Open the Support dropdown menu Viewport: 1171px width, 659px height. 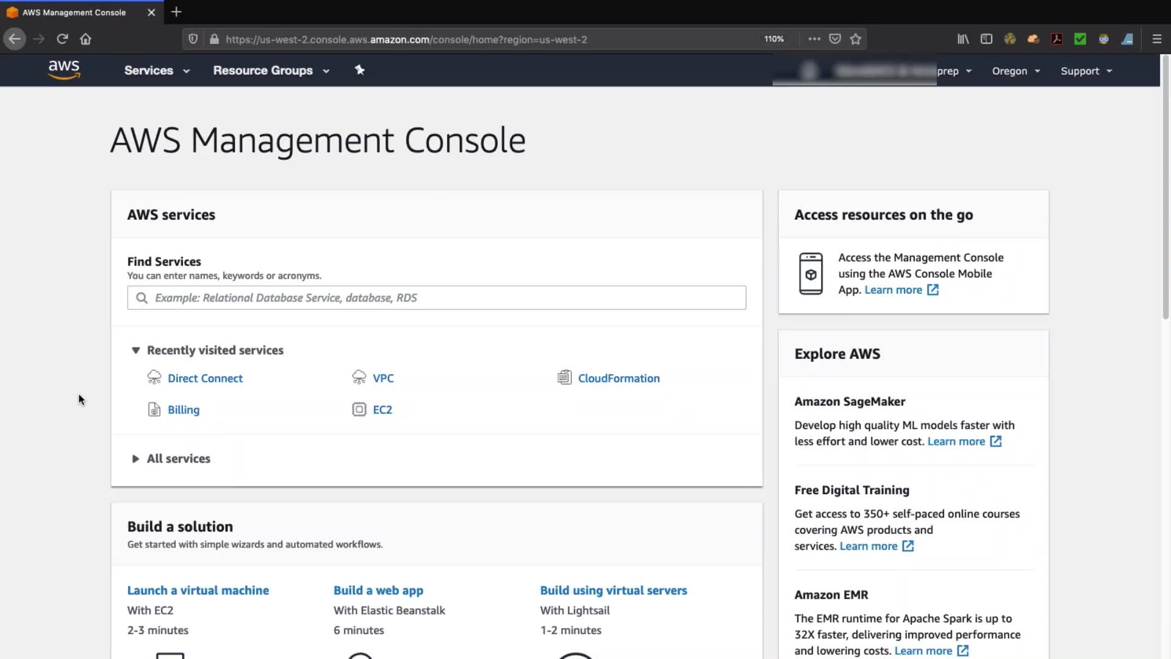click(x=1086, y=71)
